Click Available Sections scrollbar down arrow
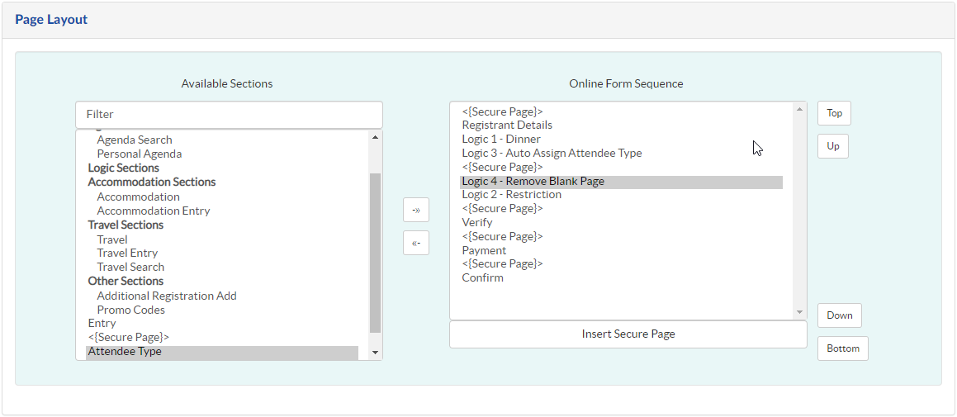Image resolution: width=957 pixels, height=417 pixels. [x=375, y=353]
